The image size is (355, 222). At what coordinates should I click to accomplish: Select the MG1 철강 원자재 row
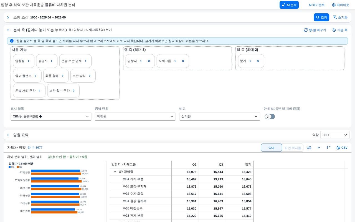(x=181, y=201)
